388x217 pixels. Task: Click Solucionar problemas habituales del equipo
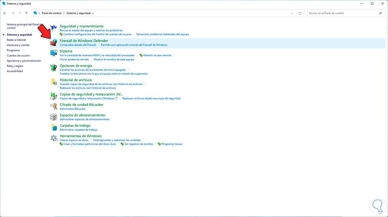(163, 34)
